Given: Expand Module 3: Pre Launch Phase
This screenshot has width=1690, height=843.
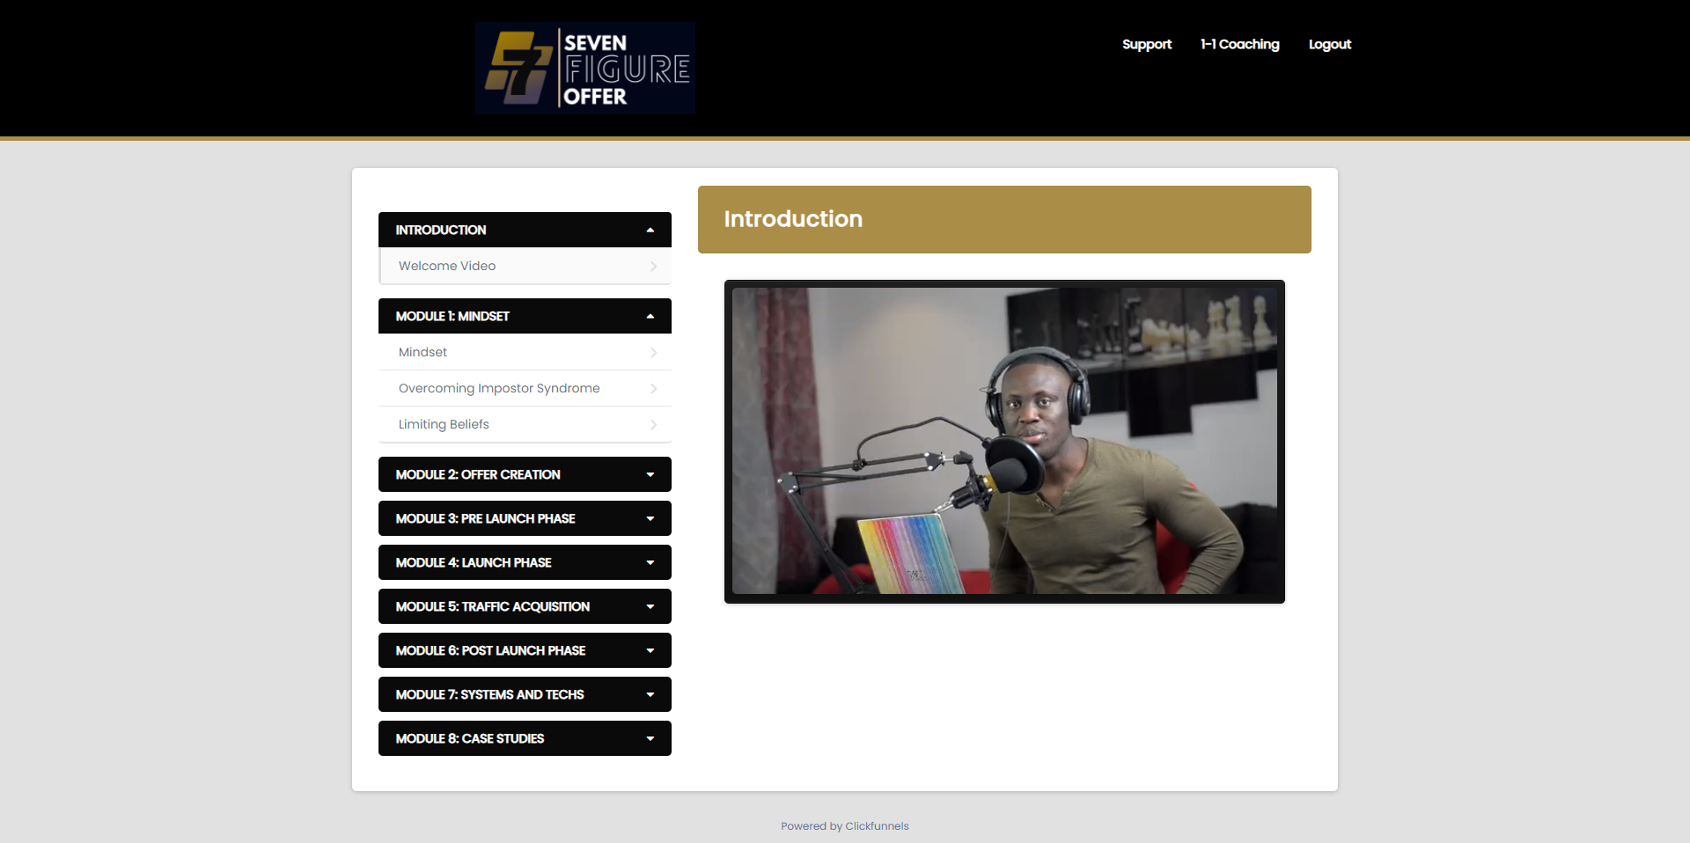Looking at the screenshot, I should coord(525,518).
